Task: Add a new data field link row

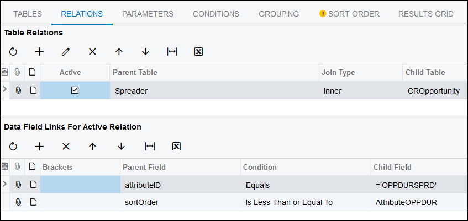Action: pos(39,146)
